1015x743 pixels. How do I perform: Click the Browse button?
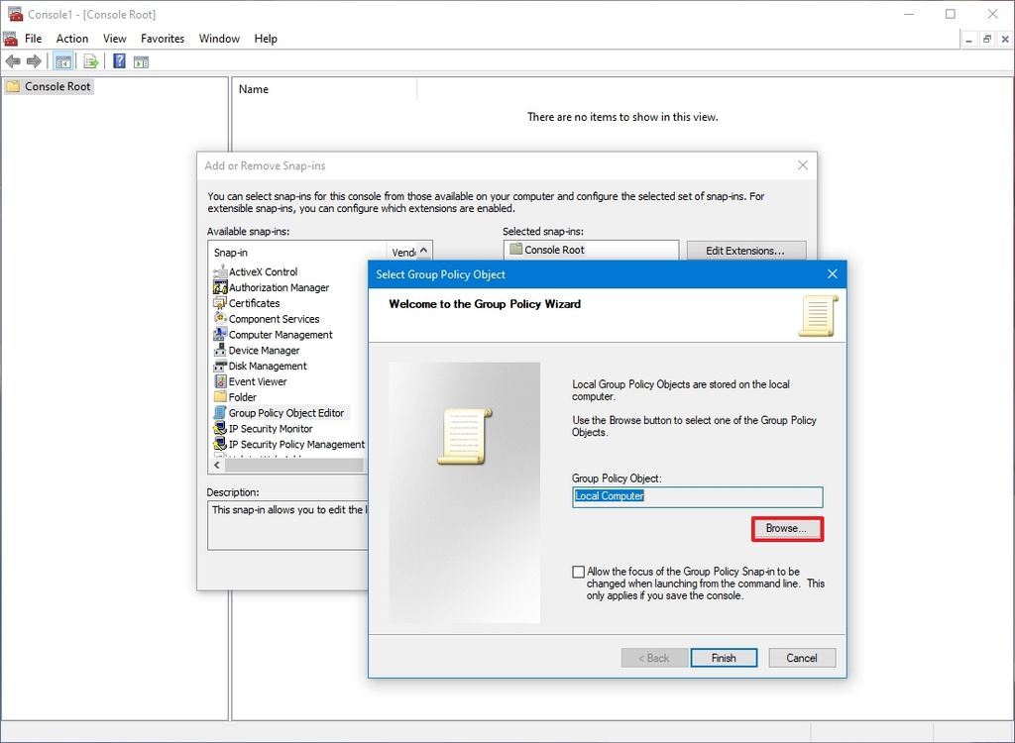[x=786, y=529]
